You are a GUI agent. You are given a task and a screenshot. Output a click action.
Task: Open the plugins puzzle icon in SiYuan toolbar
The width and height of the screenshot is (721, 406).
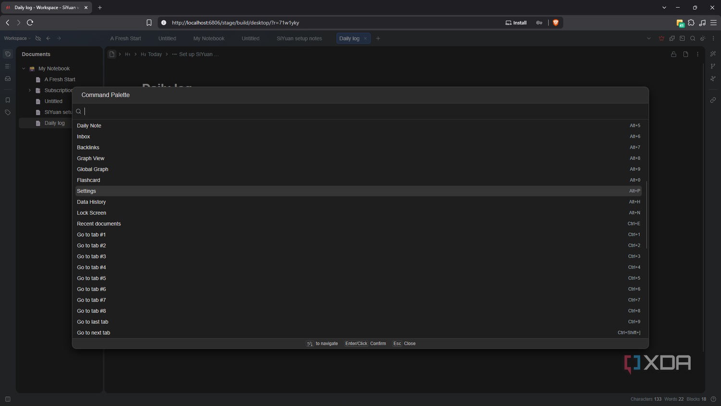[672, 38]
